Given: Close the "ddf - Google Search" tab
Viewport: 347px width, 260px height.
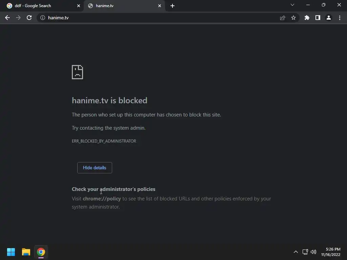Looking at the screenshot, I should click(79, 6).
